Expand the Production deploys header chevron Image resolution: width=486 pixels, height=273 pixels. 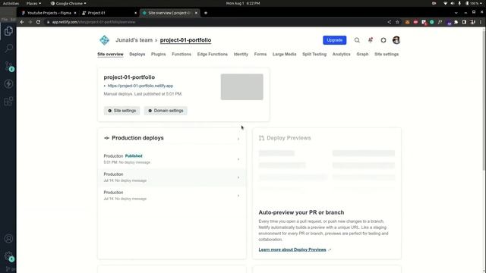(238, 139)
